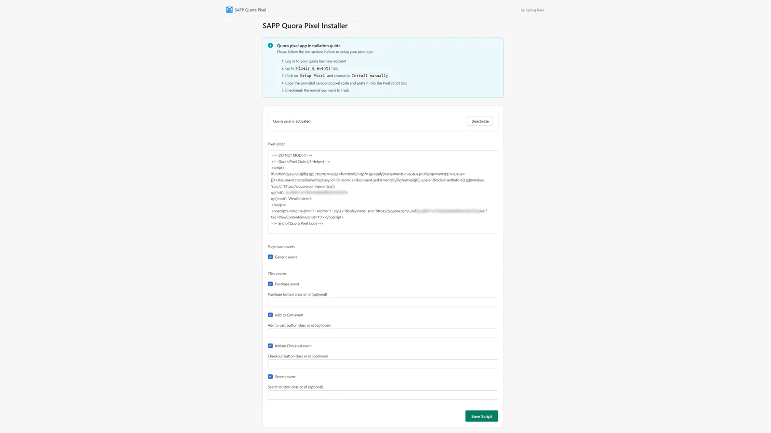Click the Save Script button
The width and height of the screenshot is (771, 433).
(481, 416)
